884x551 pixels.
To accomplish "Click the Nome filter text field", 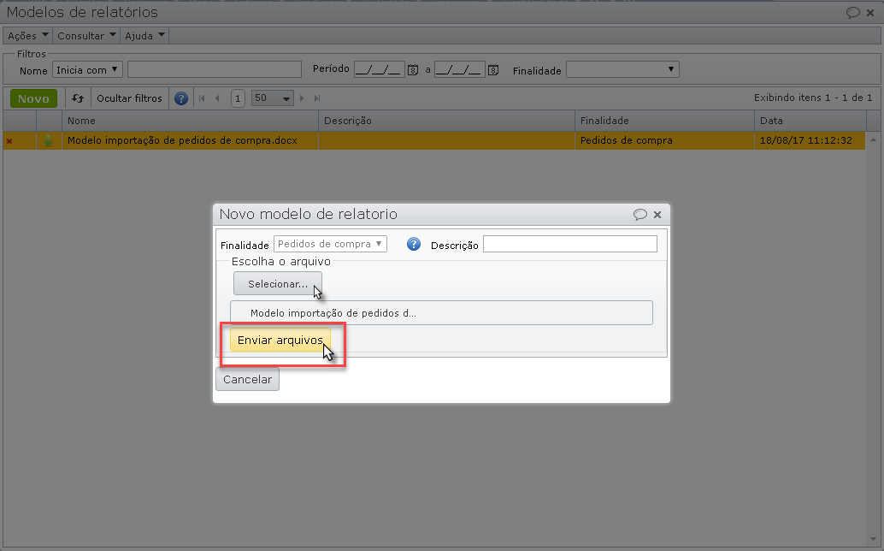I will [215, 70].
